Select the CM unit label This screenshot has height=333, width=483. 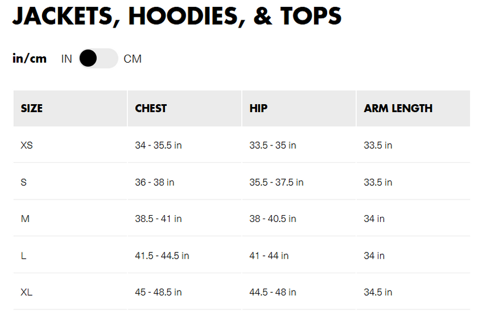132,59
